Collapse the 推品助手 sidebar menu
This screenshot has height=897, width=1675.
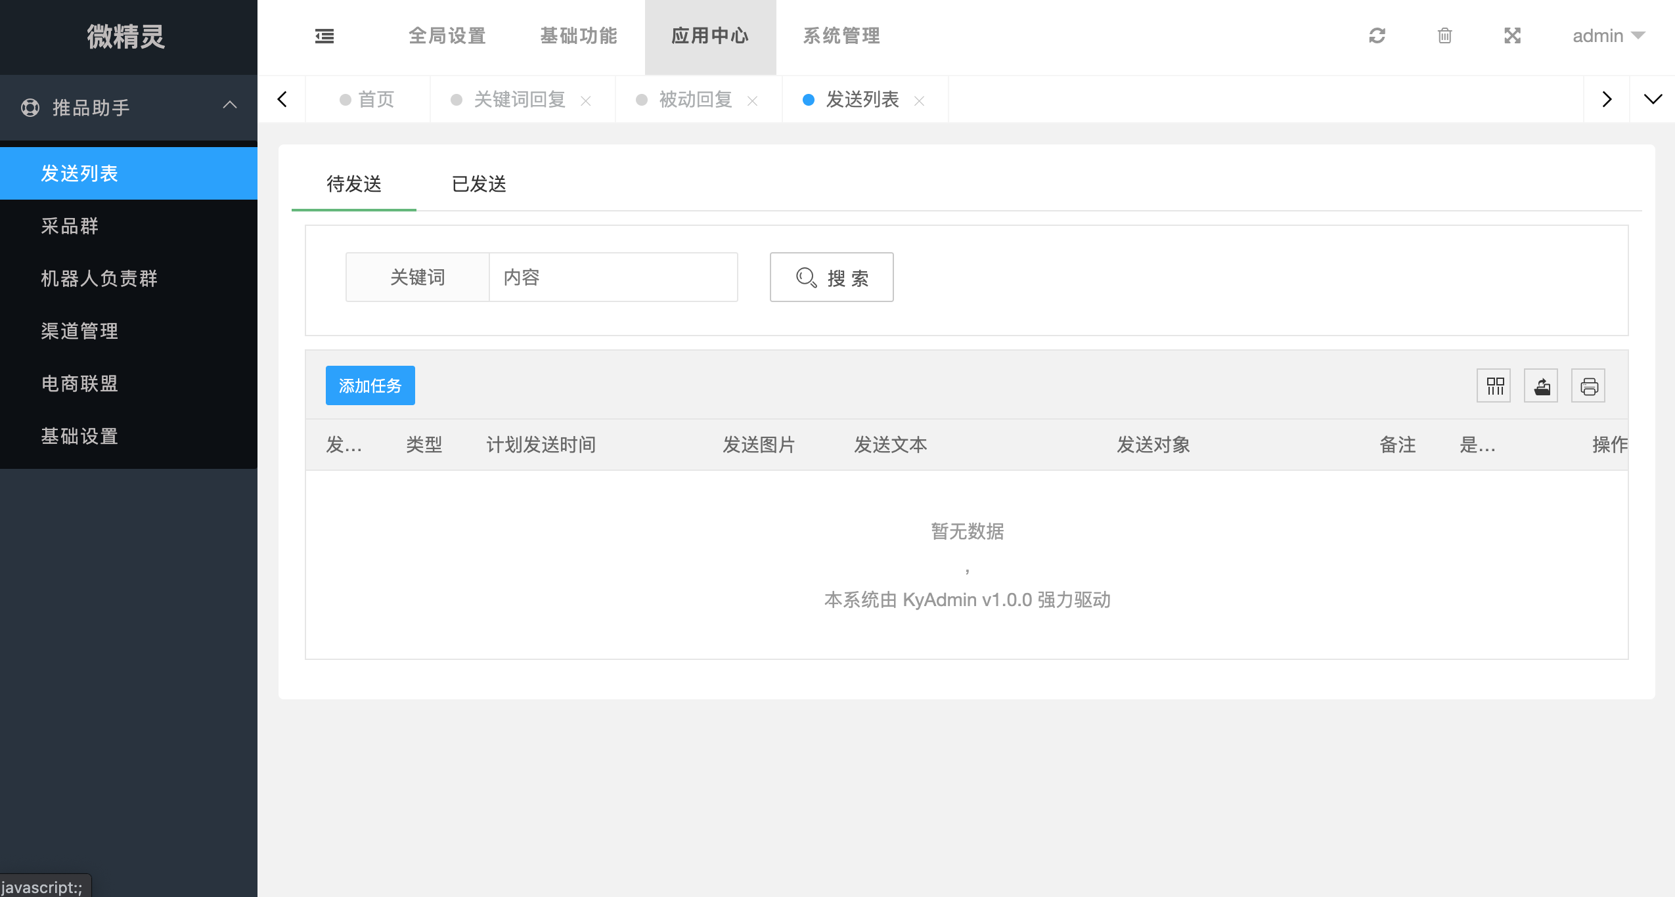(x=129, y=107)
